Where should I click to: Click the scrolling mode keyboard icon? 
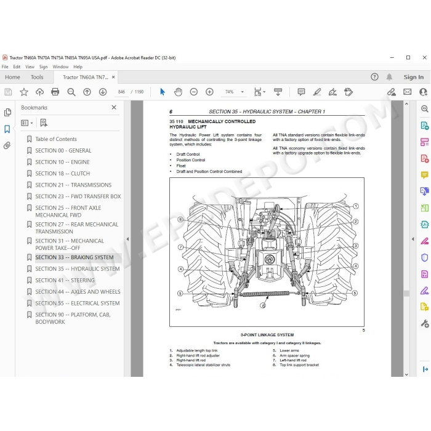(x=278, y=92)
